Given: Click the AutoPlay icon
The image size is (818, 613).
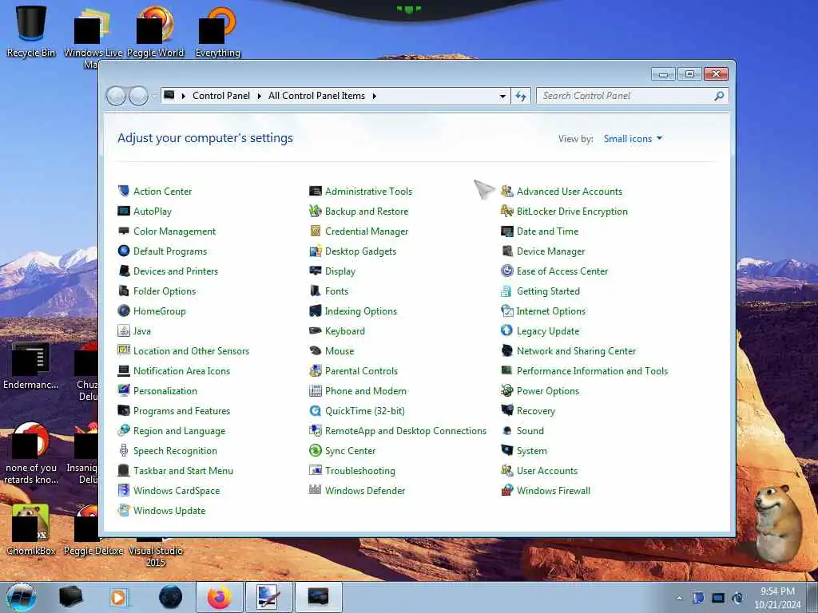Looking at the screenshot, I should click(124, 211).
